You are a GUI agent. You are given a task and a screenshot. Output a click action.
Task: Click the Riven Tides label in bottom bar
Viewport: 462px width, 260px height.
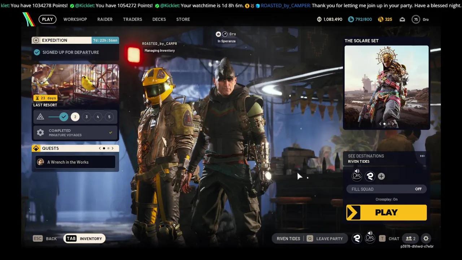[x=288, y=239]
